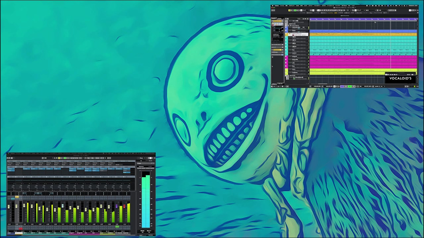Click yellow M mute-states button in mixer toolbar
The height and width of the screenshot is (238, 424).
pyautogui.click(x=59, y=158)
